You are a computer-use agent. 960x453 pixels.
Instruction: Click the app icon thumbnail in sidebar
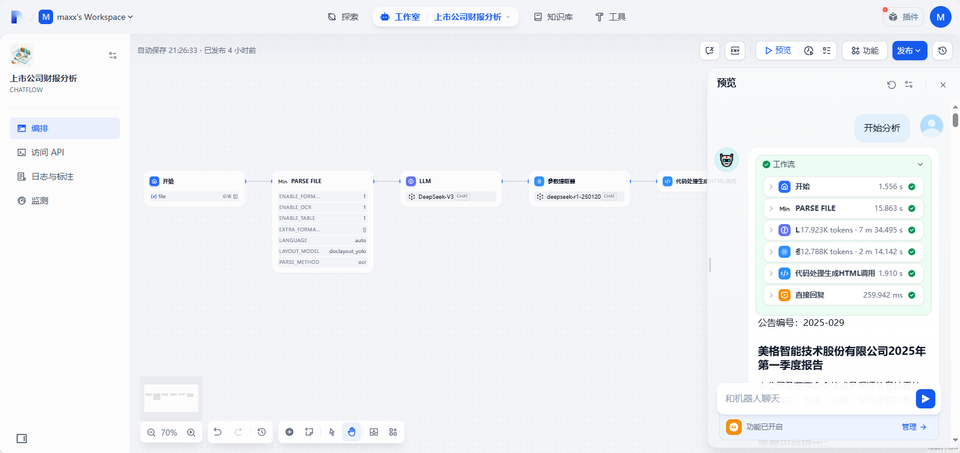(x=21, y=55)
